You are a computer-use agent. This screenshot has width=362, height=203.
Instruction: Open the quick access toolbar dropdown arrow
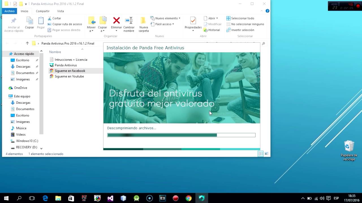(x=26, y=4)
